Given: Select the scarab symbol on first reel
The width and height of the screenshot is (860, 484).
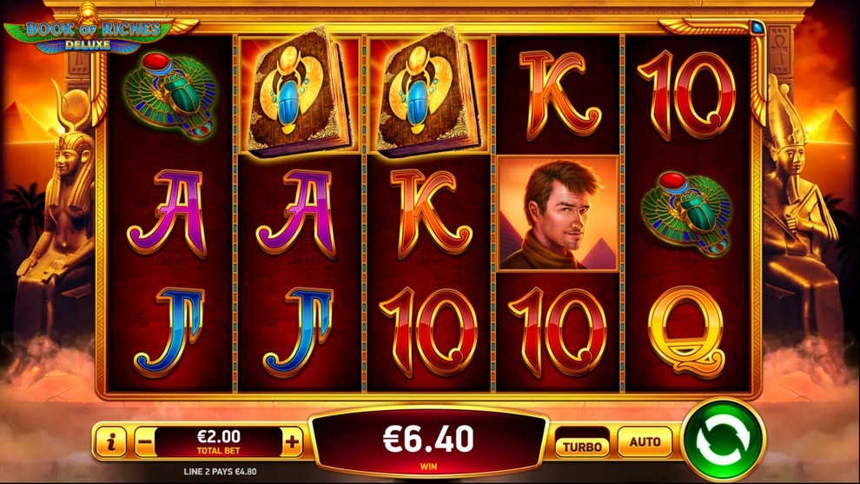Looking at the screenshot, I should tap(170, 96).
